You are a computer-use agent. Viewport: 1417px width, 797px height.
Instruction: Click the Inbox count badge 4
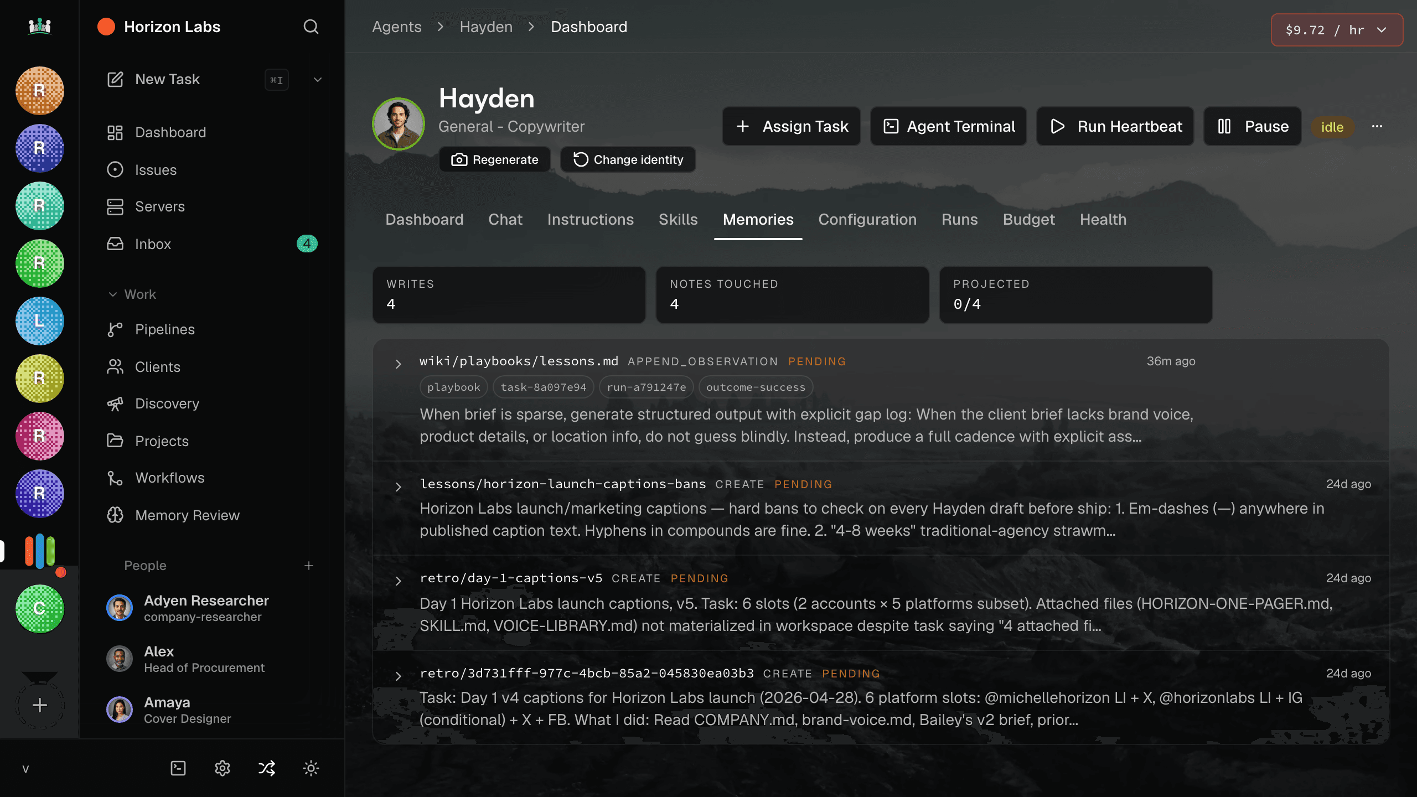(x=307, y=244)
